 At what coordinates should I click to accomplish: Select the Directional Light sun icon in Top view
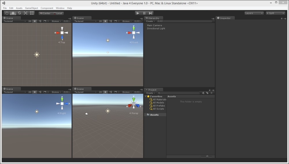37,55
